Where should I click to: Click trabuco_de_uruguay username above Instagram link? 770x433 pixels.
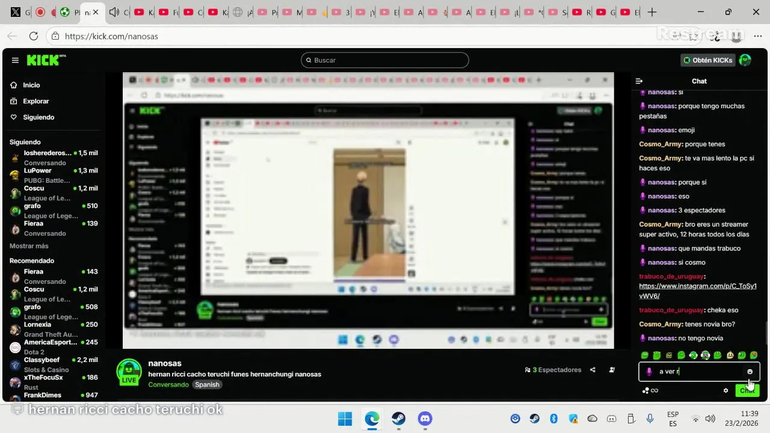[x=671, y=276]
